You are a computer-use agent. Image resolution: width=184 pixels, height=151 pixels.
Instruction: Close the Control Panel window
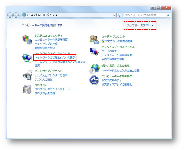[x=166, y=8]
